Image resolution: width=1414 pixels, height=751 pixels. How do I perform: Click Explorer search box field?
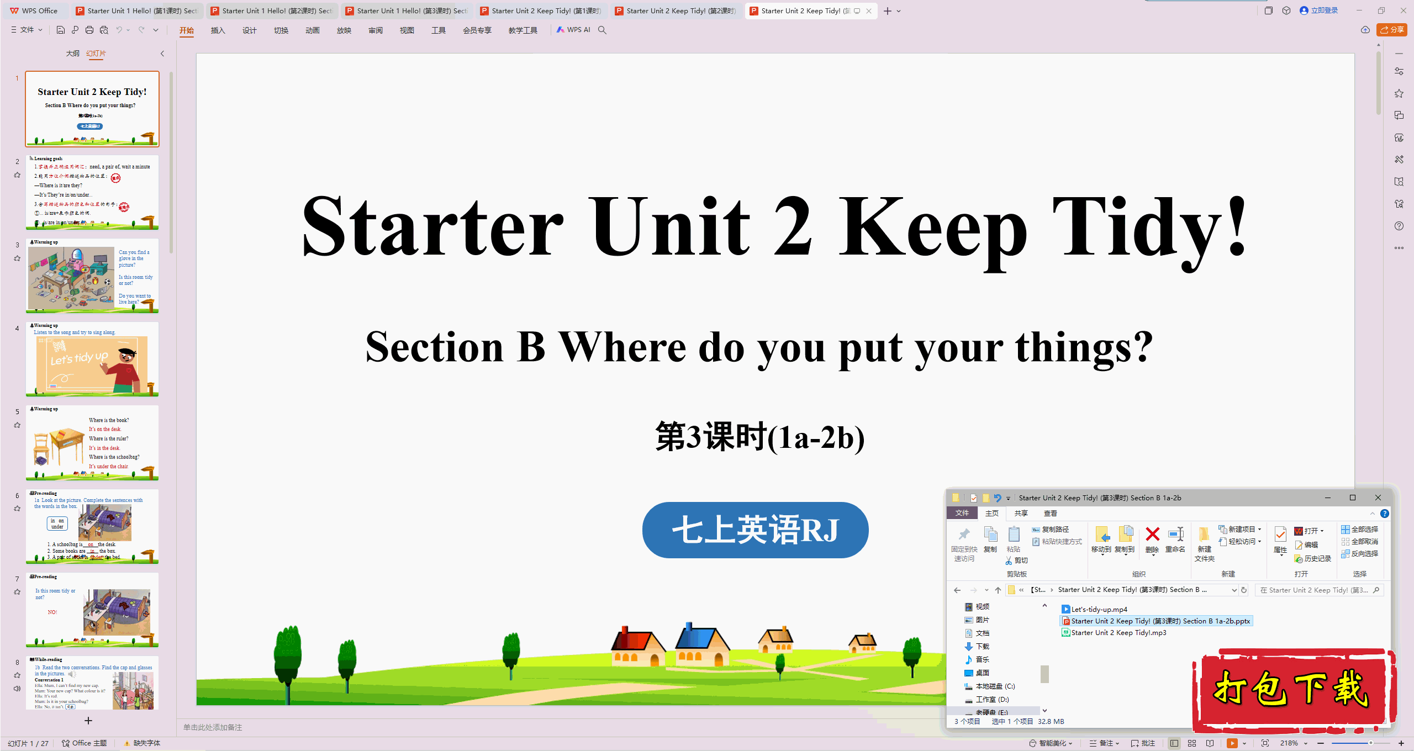point(1319,590)
